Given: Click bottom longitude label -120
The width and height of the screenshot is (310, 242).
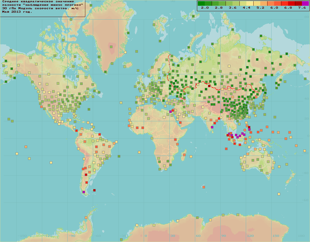Looking at the screenshot, I should click(48, 236).
